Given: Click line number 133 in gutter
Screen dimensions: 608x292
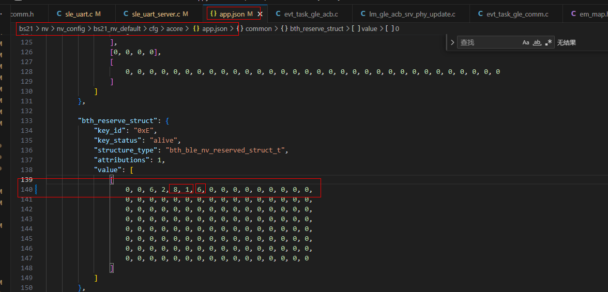Looking at the screenshot, I should tap(26, 120).
